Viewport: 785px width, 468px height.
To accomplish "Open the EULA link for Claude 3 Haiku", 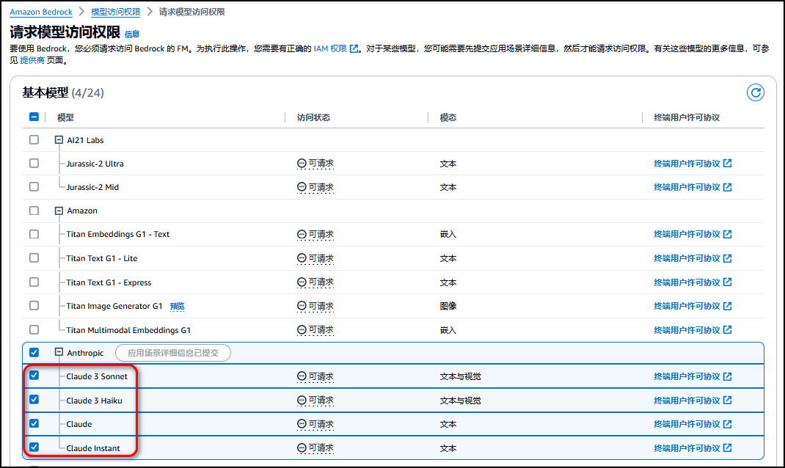I will coord(693,401).
